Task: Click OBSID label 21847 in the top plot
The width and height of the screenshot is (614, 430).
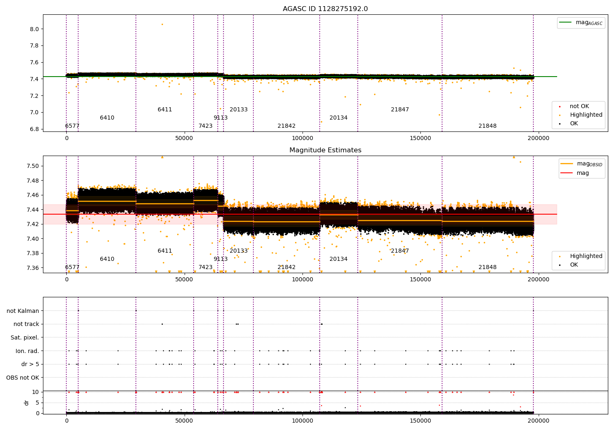Action: point(400,110)
